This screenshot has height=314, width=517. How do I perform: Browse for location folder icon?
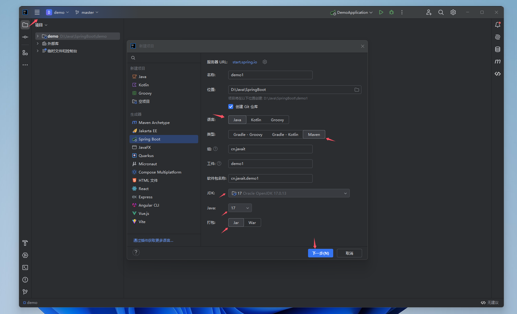tap(357, 90)
